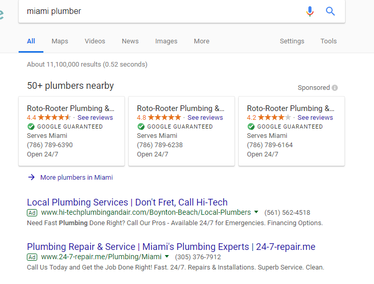Click the Ad badge beside 24-7-repair.me URL
The height and width of the screenshot is (284, 374).
click(32, 257)
